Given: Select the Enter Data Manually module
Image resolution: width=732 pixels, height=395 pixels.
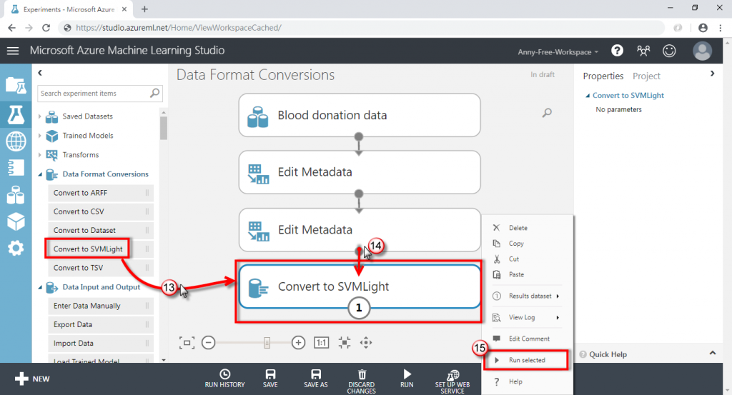Looking at the screenshot, I should (x=100, y=306).
